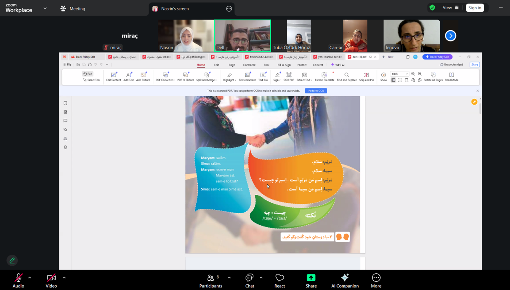Switch to the Comment ribbon tab
The height and width of the screenshot is (290, 510).
249,65
